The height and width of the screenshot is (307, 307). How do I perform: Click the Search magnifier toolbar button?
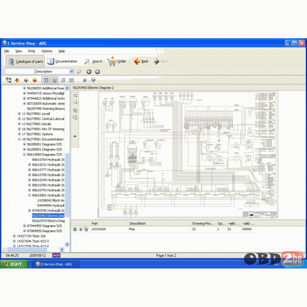[x=93, y=61]
